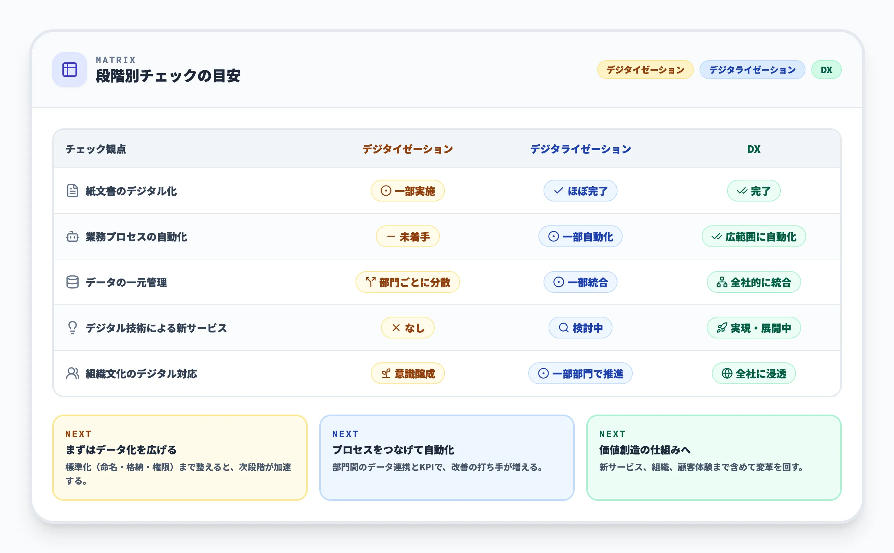
Task: Expand the NEXT card まずはデータ化を広げる
Action: (179, 457)
